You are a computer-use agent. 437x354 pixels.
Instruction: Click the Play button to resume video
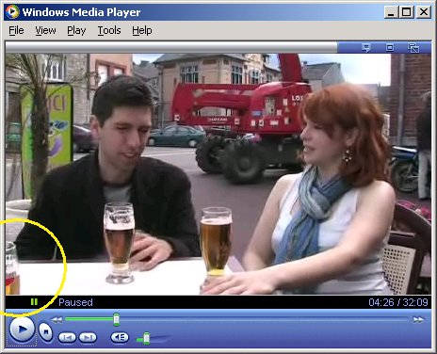tap(22, 330)
